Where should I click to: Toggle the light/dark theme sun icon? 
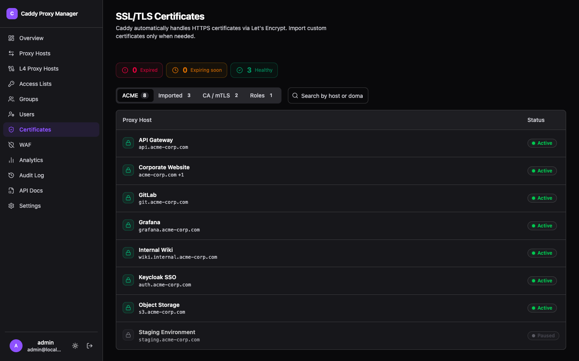75,346
